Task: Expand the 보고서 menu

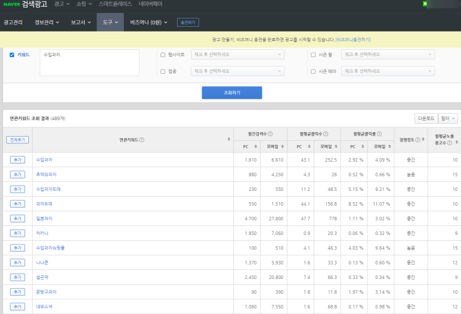Action: tap(81, 22)
